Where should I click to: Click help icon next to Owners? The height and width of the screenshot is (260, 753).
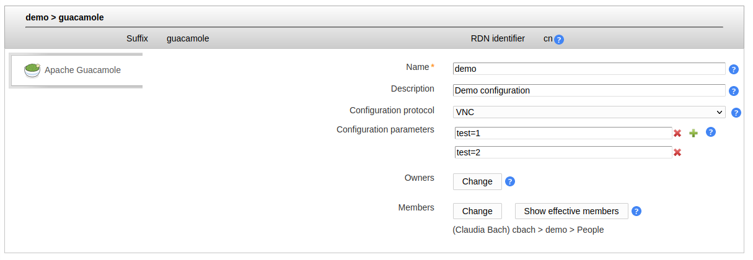(x=510, y=181)
